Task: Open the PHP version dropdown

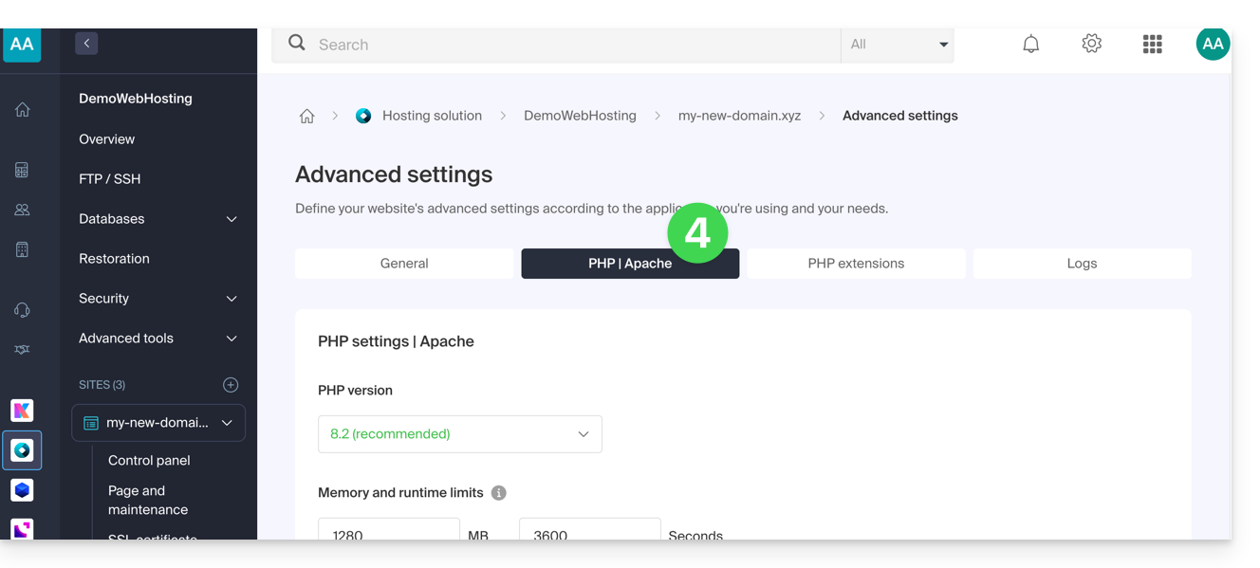Action: point(459,434)
